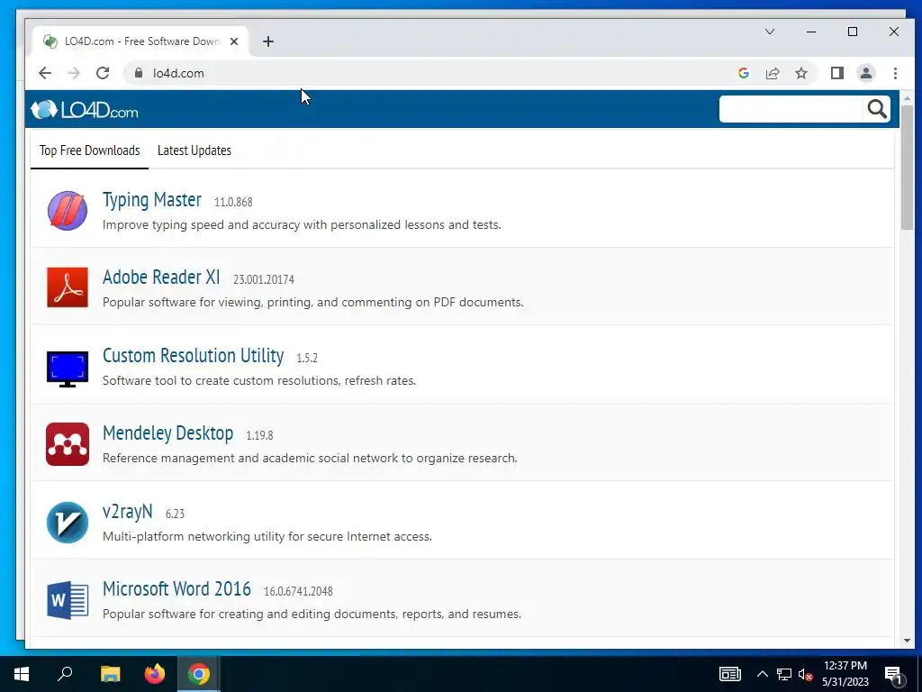Click the Adobe Reader XI red icon
Viewport: 922px width, 692px height.
point(68,287)
